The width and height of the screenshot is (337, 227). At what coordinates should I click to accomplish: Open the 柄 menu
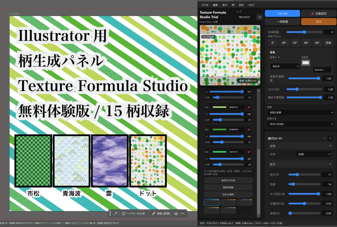click(233, 5)
